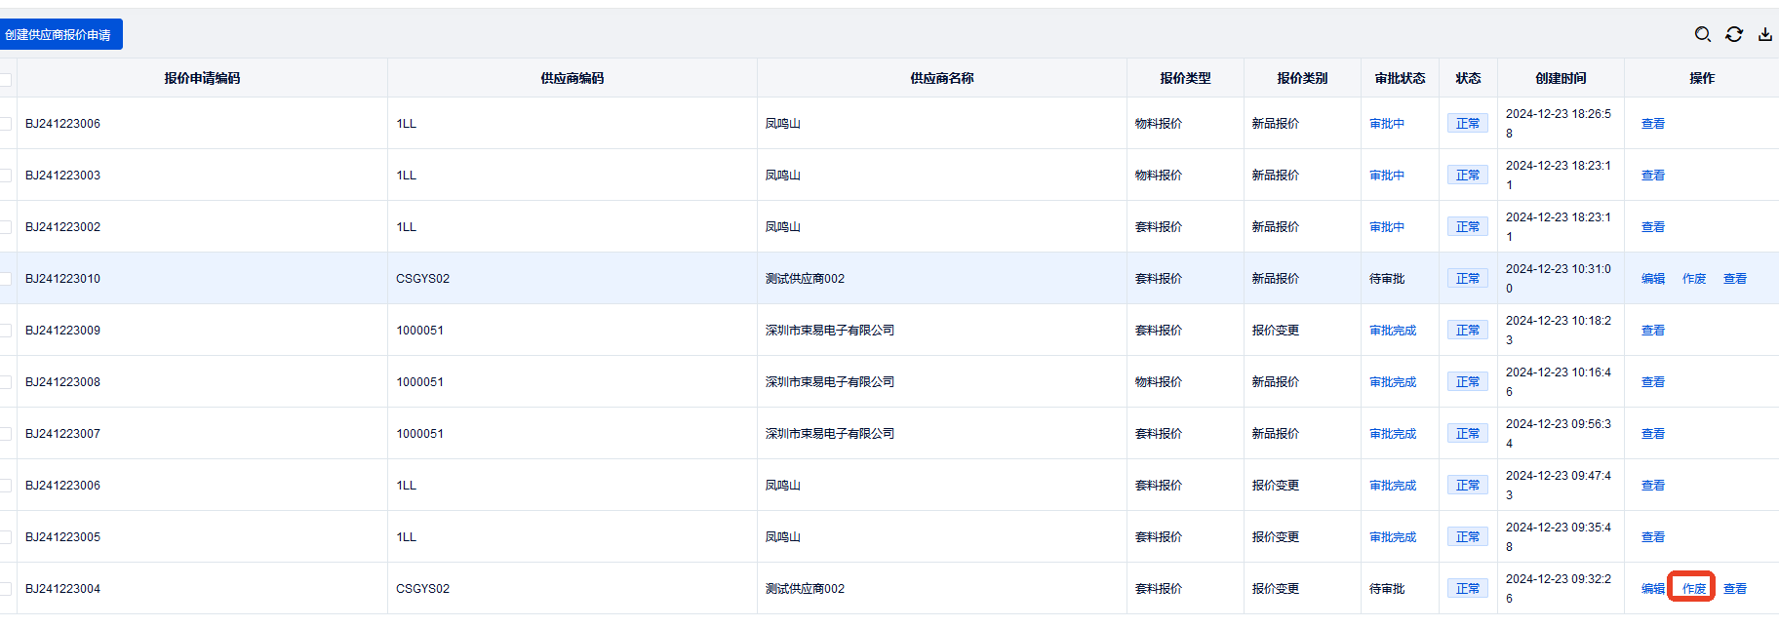Click 审批完成 status of row BJ241223008
1779x627 pixels.
click(x=1392, y=382)
